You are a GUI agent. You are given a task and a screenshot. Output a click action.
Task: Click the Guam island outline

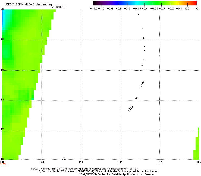[130, 109]
